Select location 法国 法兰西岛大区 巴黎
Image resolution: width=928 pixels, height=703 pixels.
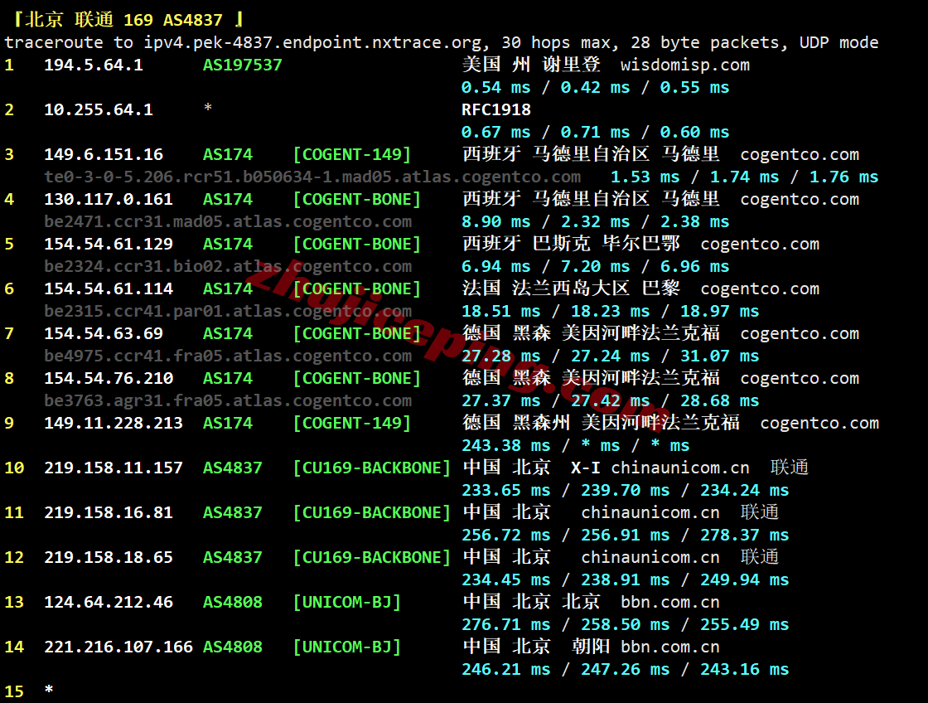coord(571,288)
